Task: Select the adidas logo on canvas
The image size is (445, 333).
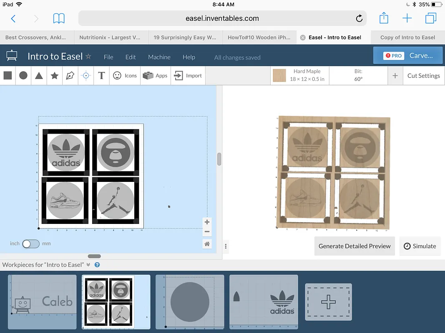Action: click(66, 152)
